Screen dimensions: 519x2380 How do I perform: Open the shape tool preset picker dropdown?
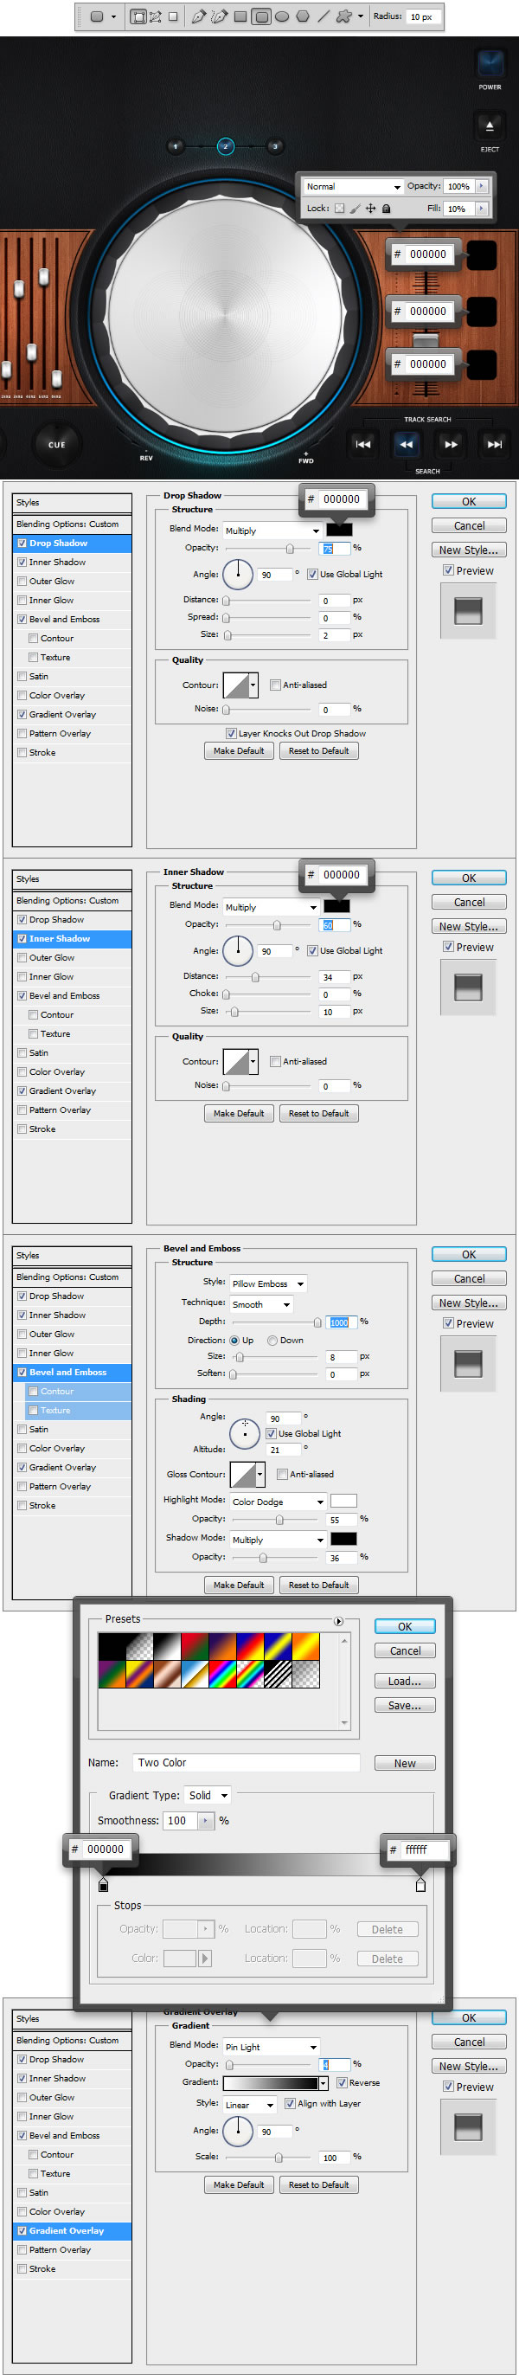coord(113,16)
